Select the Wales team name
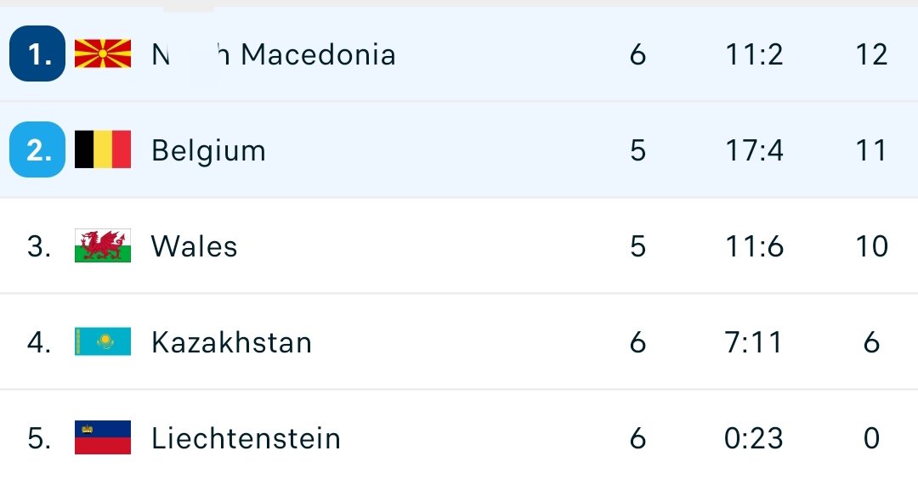 coord(194,246)
